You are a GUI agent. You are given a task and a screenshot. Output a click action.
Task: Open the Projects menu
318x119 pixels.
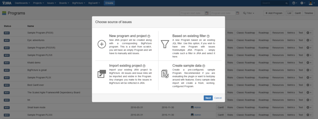pos(39,3)
